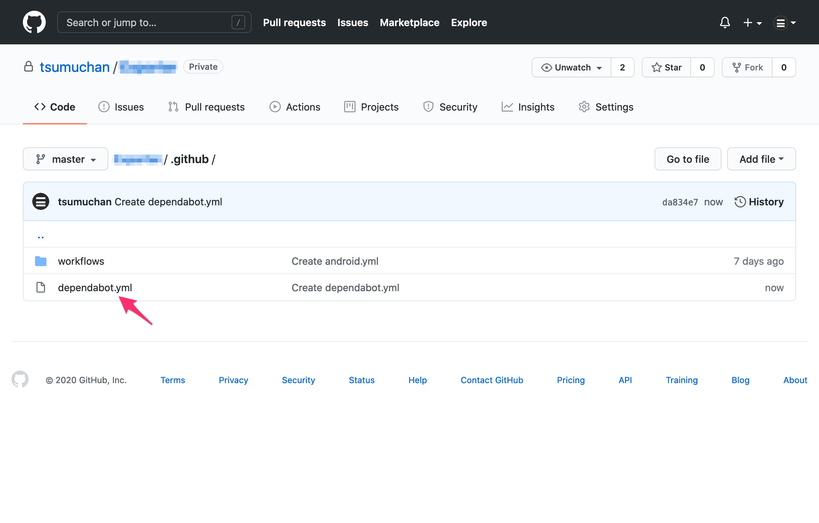View forks count next to Fork

coord(784,67)
